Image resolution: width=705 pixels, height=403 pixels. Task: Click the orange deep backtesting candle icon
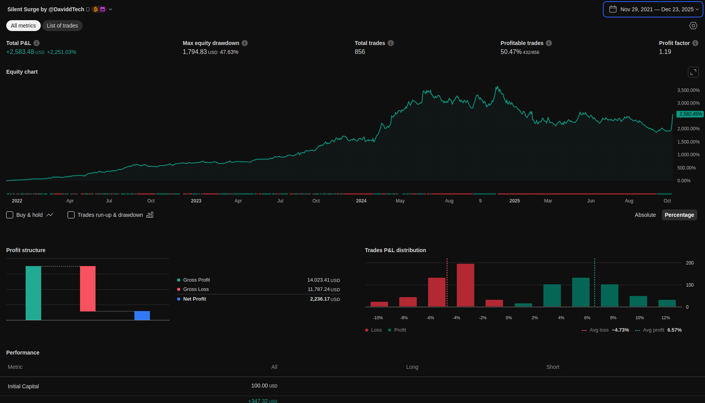96,9
